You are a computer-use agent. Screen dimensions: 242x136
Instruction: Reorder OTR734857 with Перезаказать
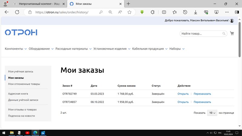pyautogui.click(x=202, y=102)
